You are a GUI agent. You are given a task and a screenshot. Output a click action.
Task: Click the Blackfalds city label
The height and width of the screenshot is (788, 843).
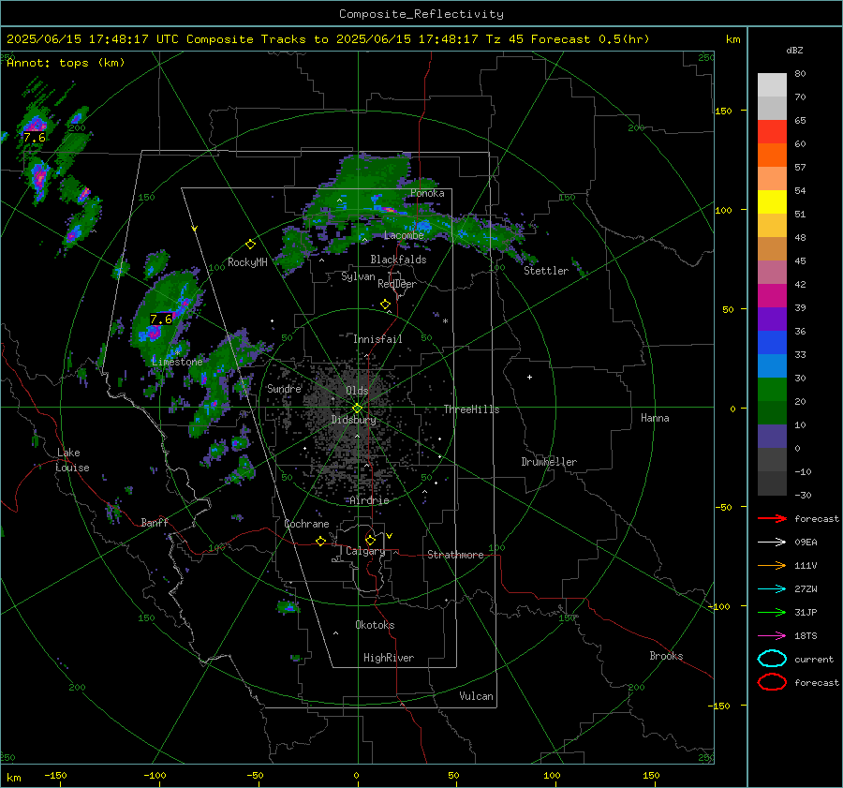coord(398,260)
